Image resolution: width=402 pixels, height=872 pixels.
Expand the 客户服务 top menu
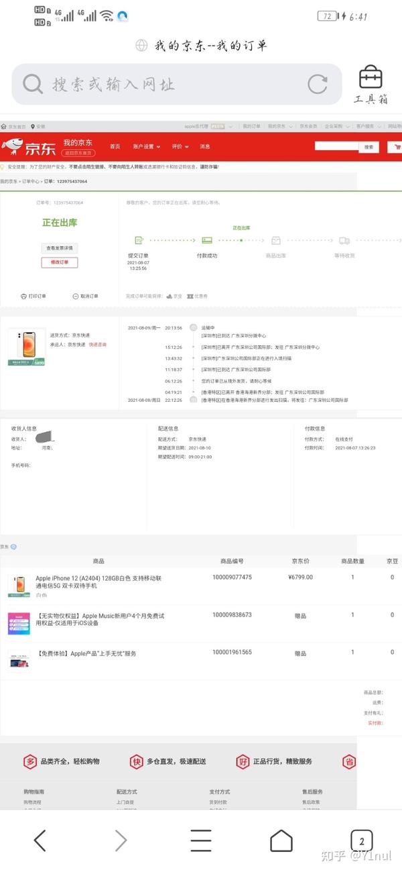coord(367,126)
